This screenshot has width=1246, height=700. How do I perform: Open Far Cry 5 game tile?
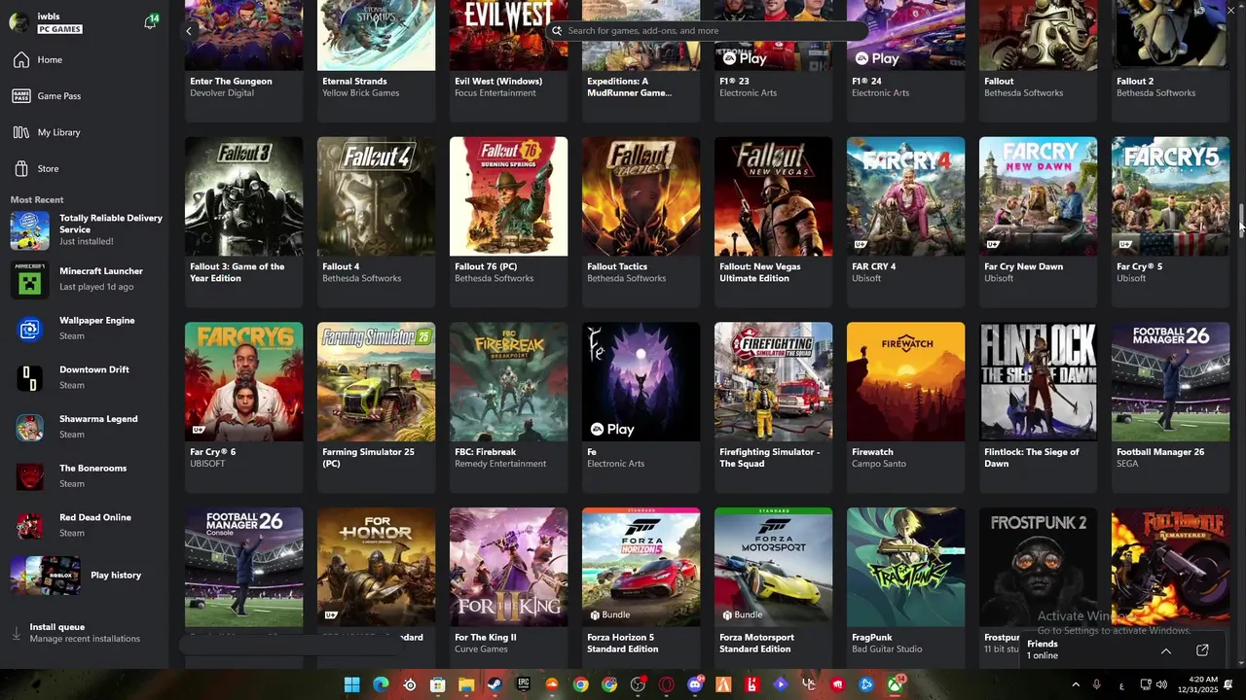(1170, 222)
